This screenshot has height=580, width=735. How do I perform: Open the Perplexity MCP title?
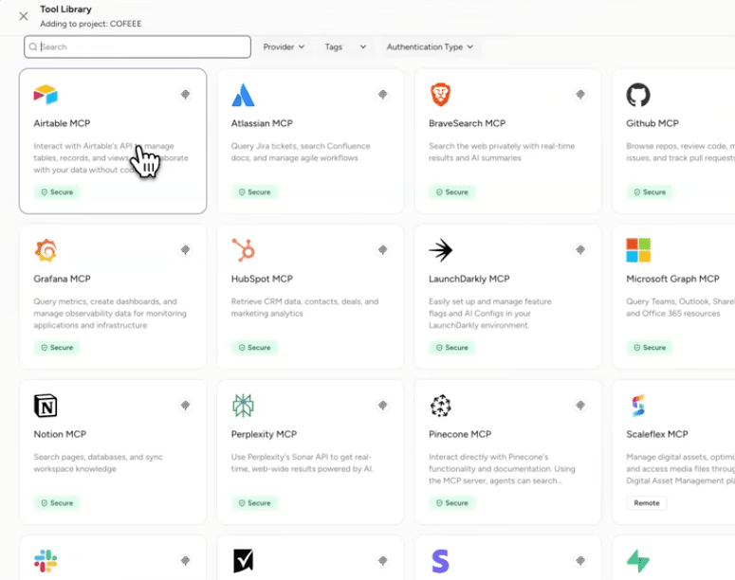coord(264,434)
